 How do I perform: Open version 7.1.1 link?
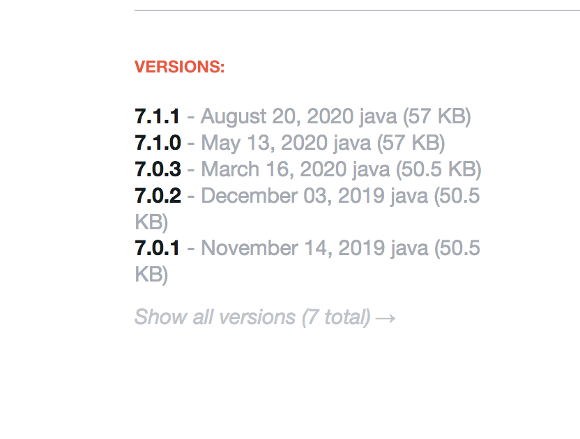158,116
